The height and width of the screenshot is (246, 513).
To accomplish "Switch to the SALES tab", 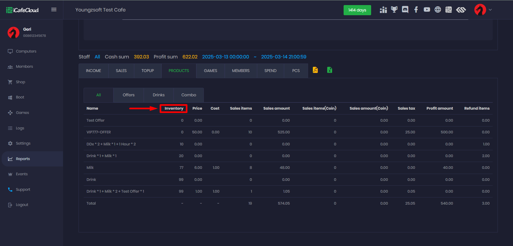I will coord(121,71).
